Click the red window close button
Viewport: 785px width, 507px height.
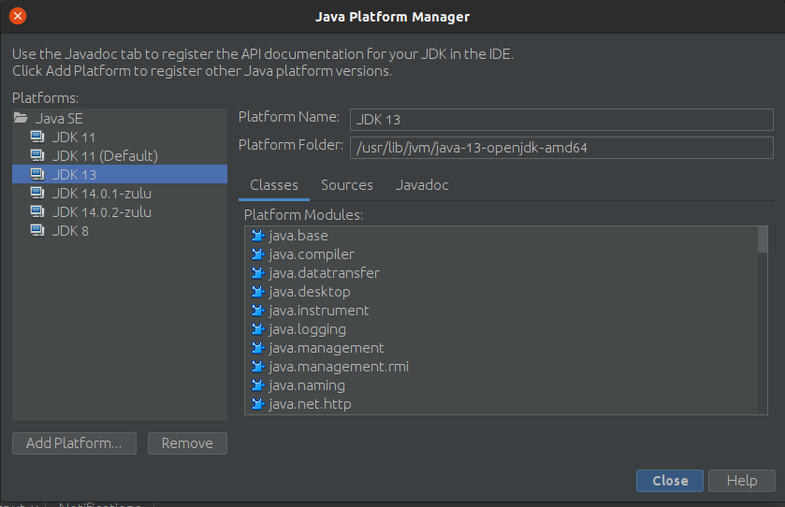[18, 16]
